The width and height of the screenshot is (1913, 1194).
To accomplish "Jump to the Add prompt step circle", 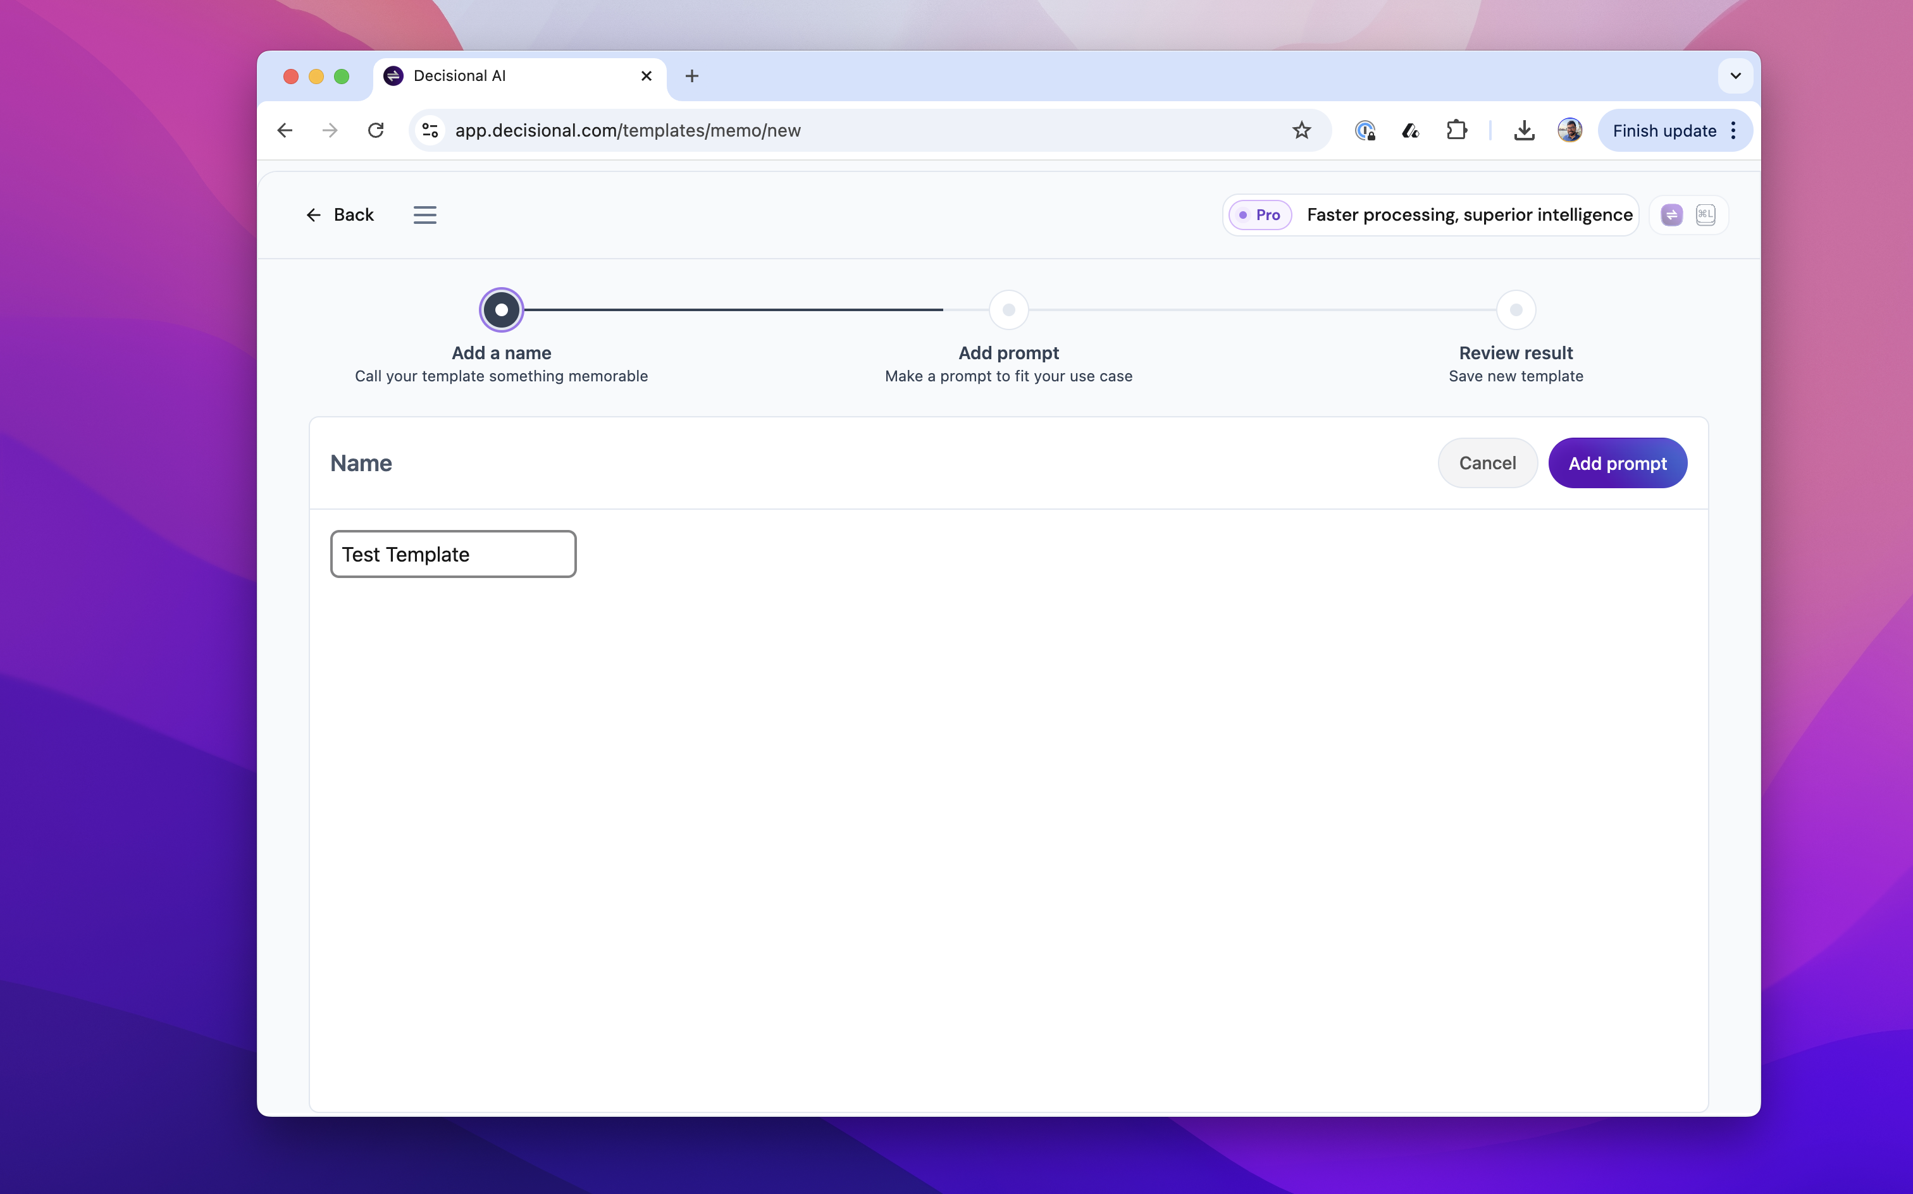I will (x=1008, y=309).
